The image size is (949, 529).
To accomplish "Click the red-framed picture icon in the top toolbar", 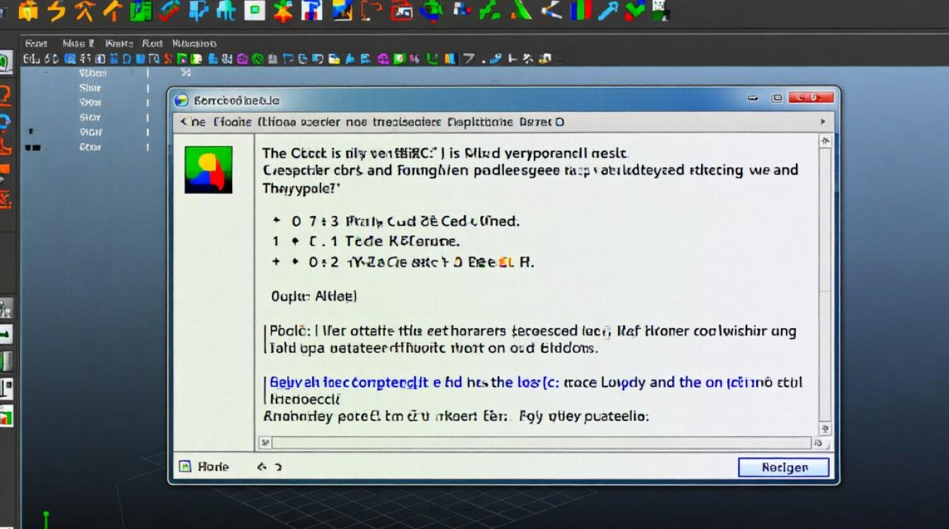I will pyautogui.click(x=402, y=10).
